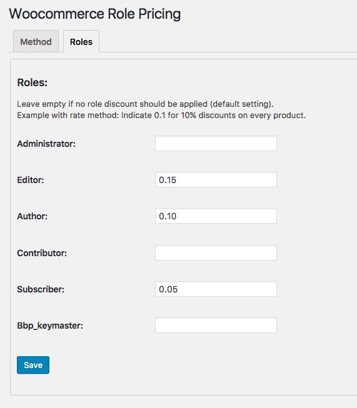The image size is (357, 408).
Task: Switch to the Method tab
Action: click(x=36, y=41)
